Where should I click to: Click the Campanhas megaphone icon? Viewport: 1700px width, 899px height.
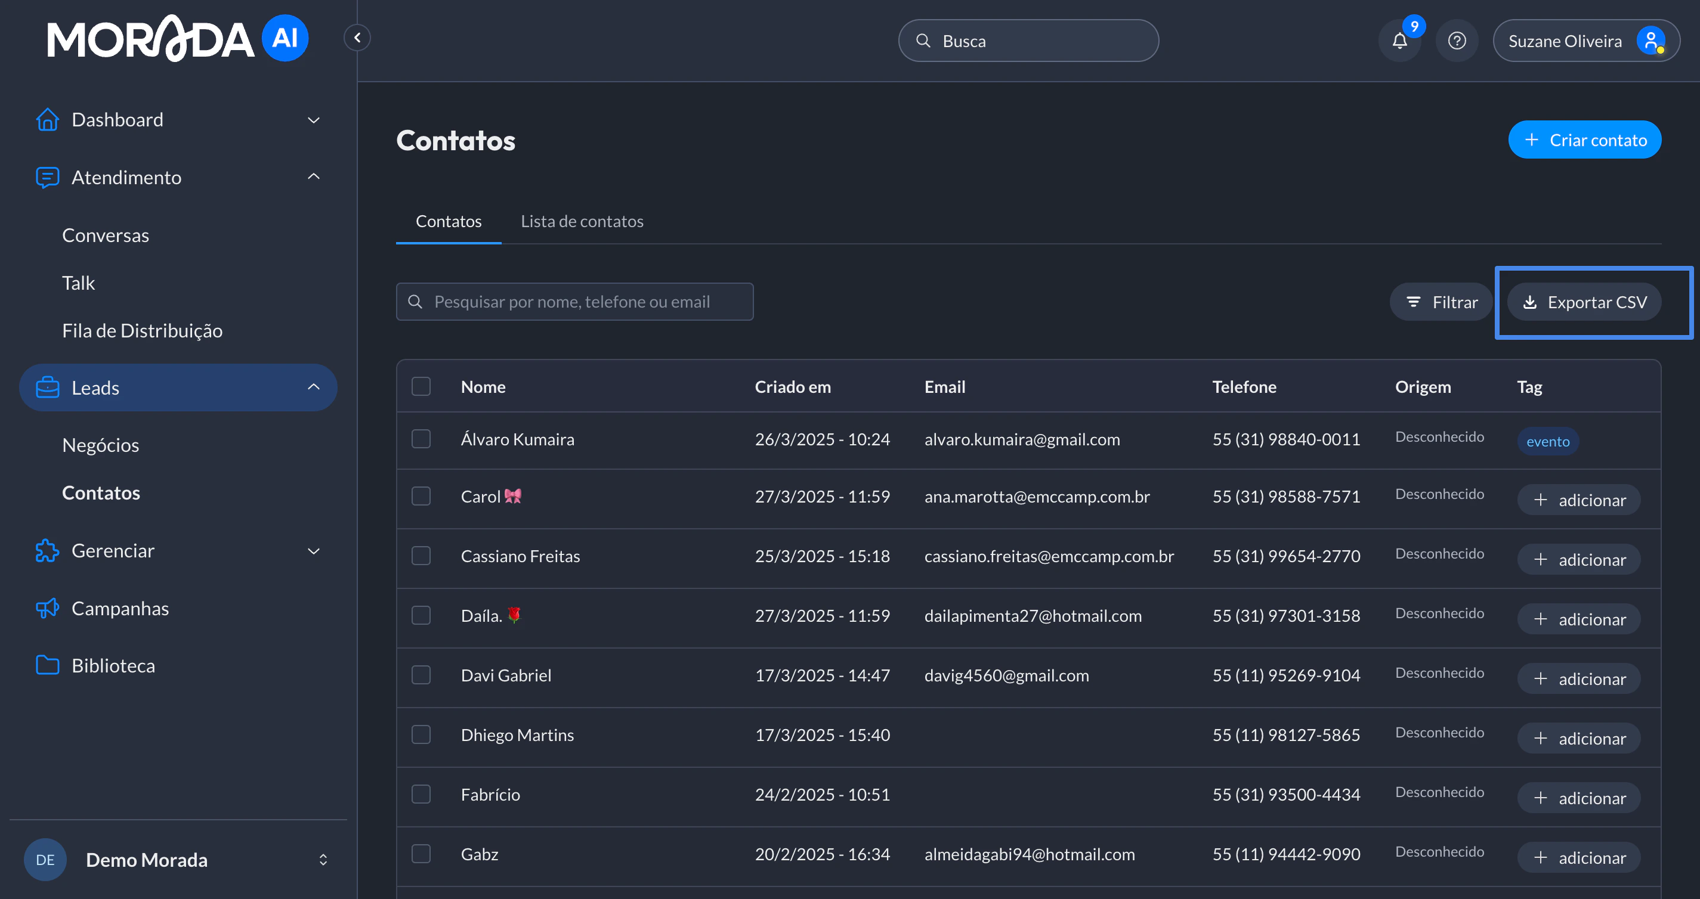click(47, 608)
